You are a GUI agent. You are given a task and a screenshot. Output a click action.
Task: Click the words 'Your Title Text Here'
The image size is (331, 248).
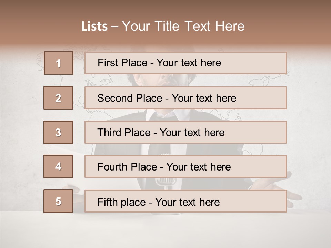point(183,26)
